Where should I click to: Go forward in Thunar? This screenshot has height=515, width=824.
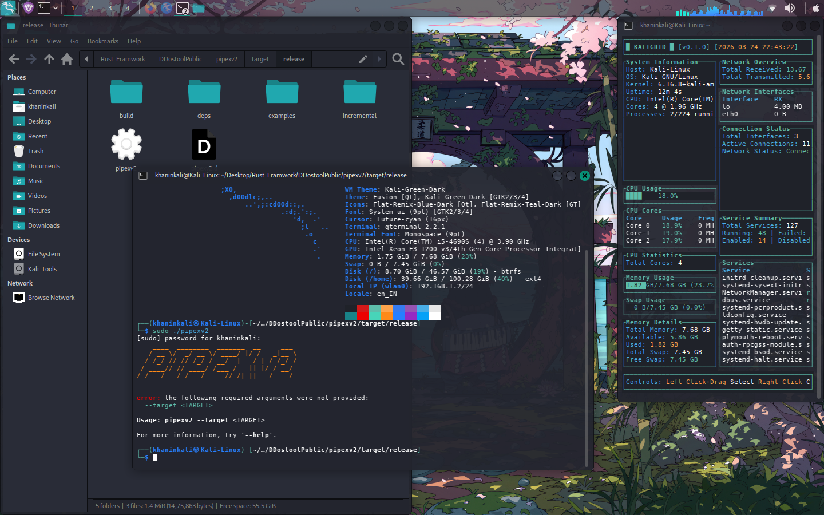pos(31,59)
